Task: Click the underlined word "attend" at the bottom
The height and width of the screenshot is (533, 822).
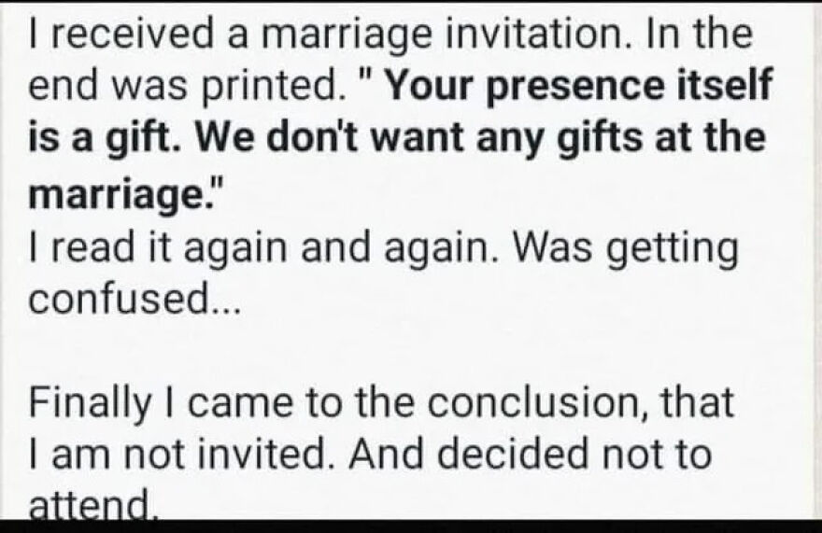Action: coord(89,507)
